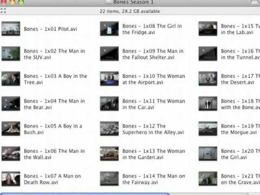Click the '22 items, 28.2 GB available' status text
The image size is (260, 195).
[130, 11]
